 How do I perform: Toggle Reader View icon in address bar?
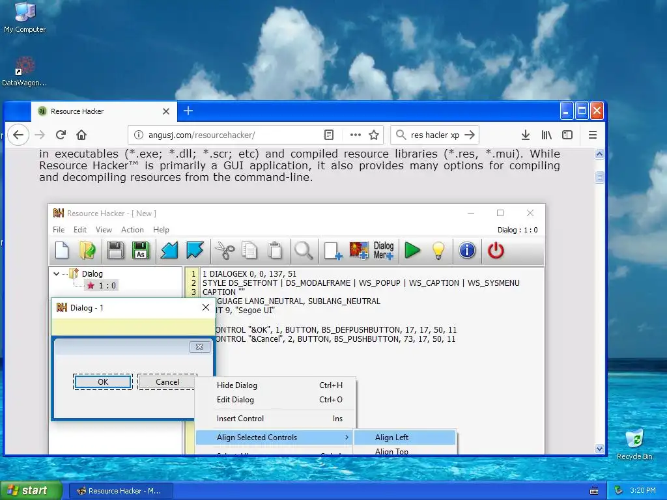pos(329,135)
